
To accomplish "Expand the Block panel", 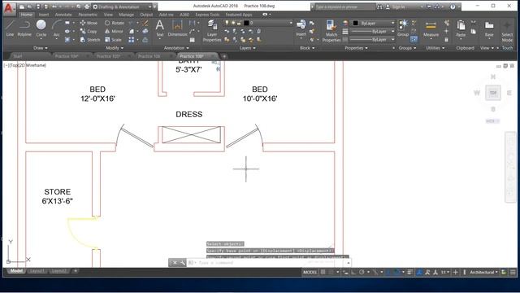I will [307, 48].
